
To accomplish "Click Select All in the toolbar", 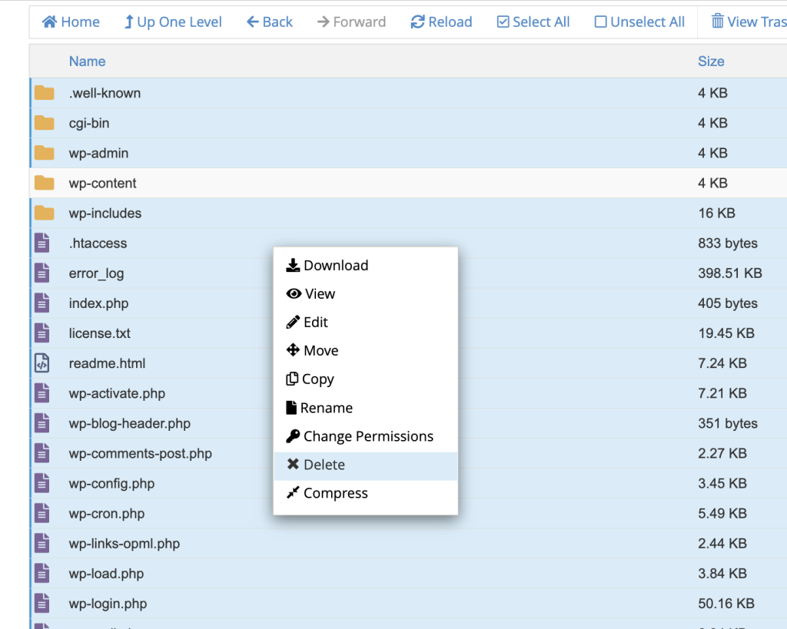I will coord(533,22).
